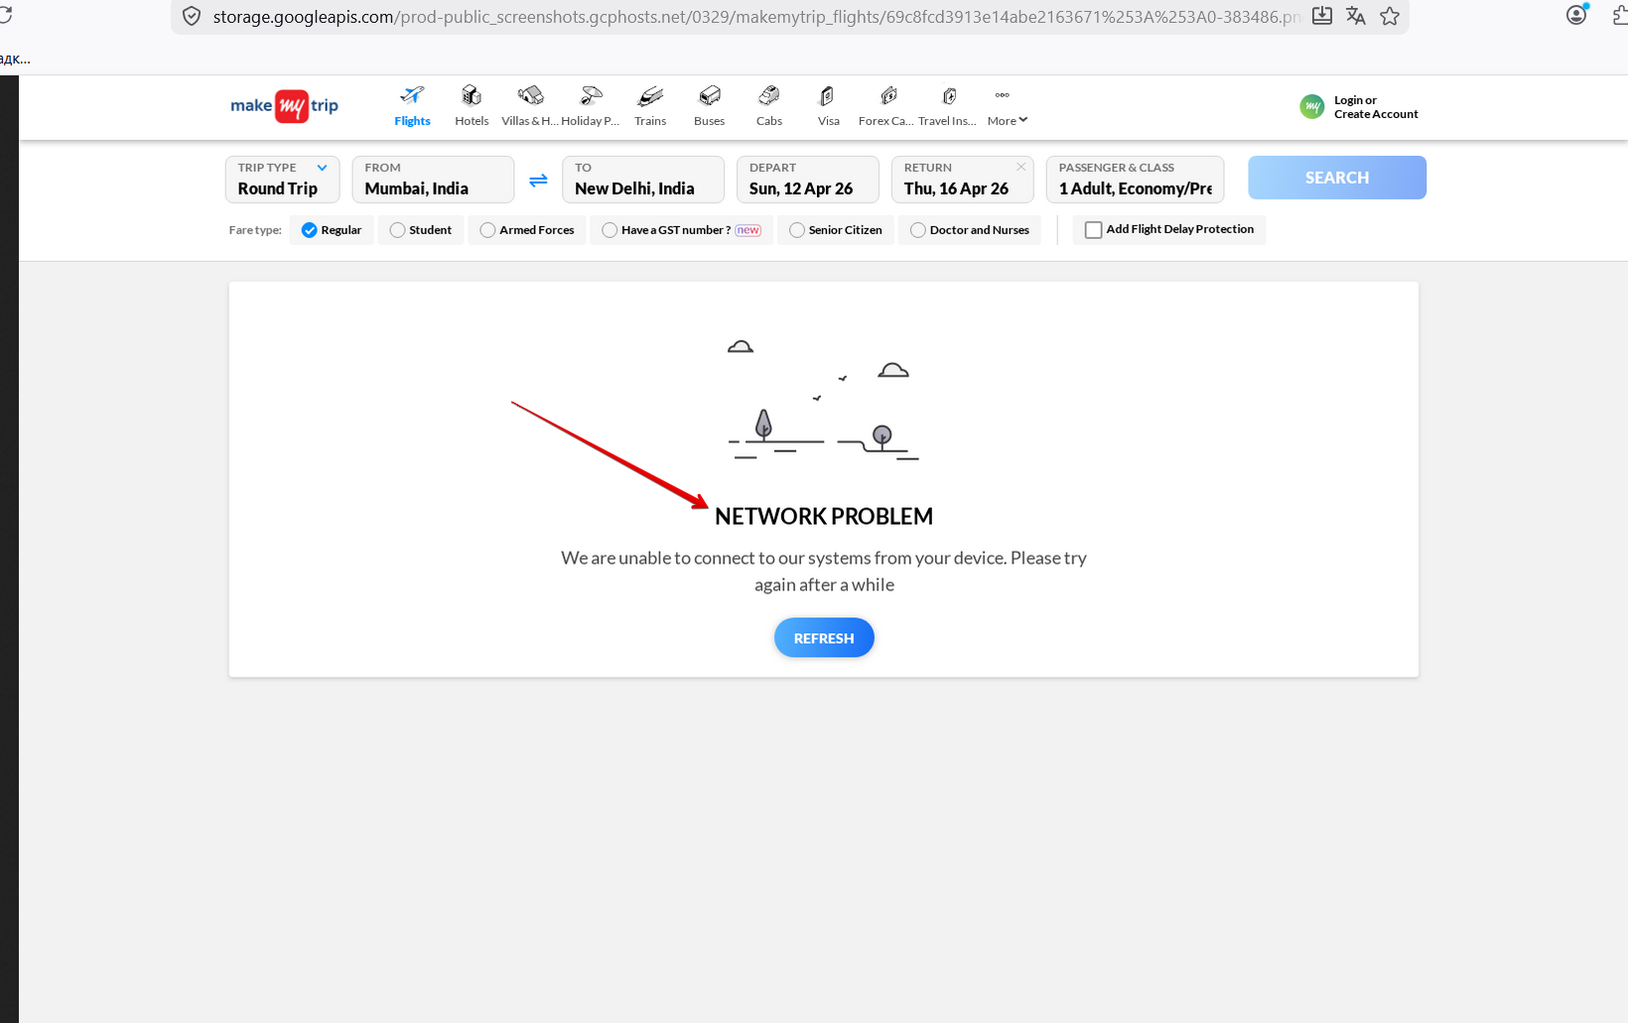Click the NETWORK PROBLEM heading

pyautogui.click(x=824, y=516)
